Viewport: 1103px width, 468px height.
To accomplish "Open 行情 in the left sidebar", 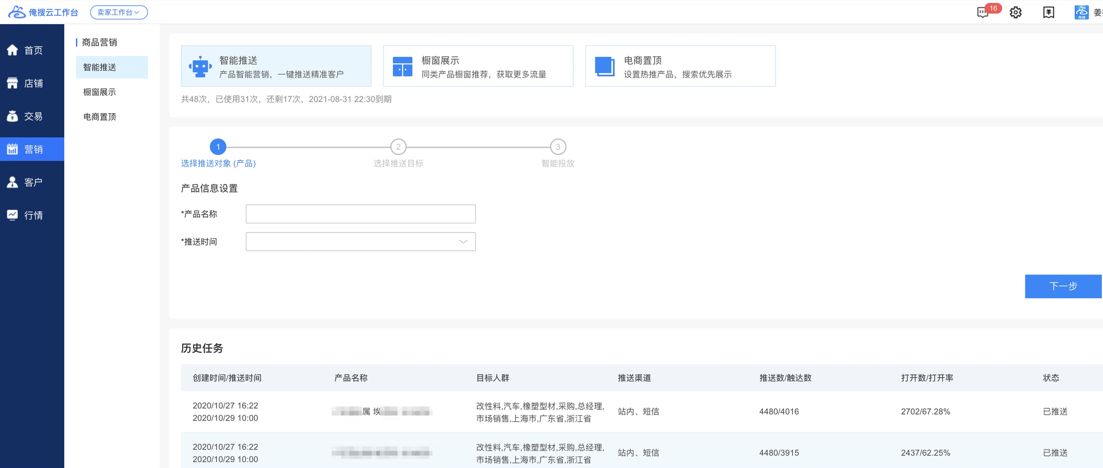I will (32, 215).
